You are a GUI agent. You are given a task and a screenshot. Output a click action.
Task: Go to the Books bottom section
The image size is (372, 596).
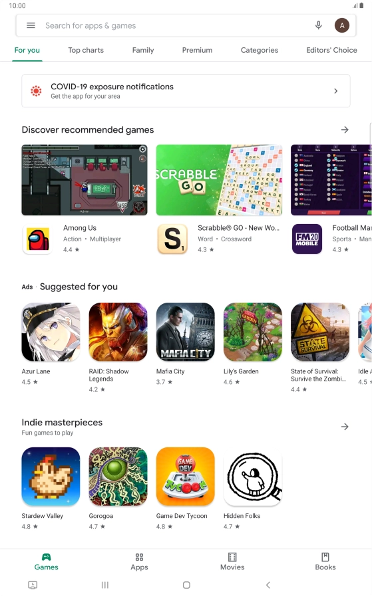(x=325, y=562)
